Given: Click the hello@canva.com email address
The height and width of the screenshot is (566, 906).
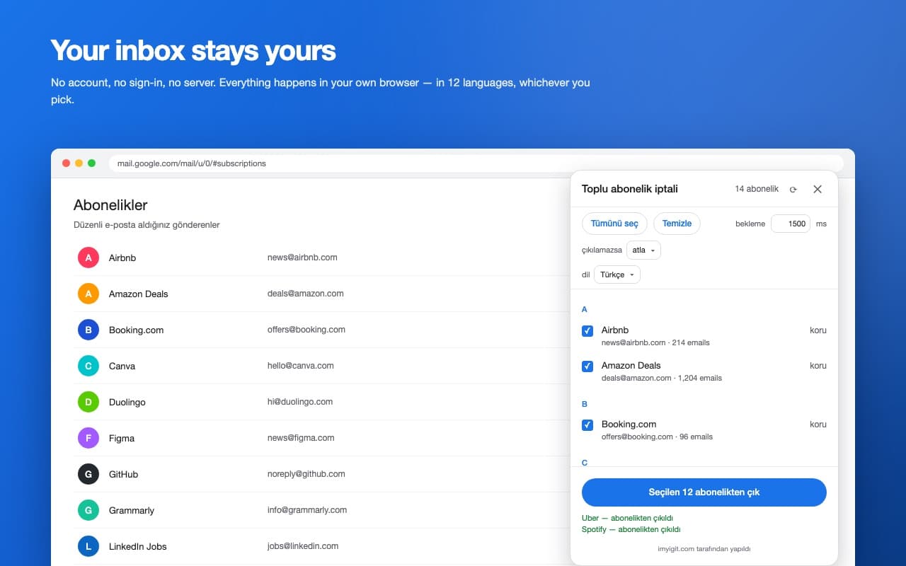Looking at the screenshot, I should (301, 366).
